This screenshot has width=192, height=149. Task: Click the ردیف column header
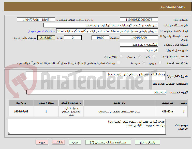184,103
